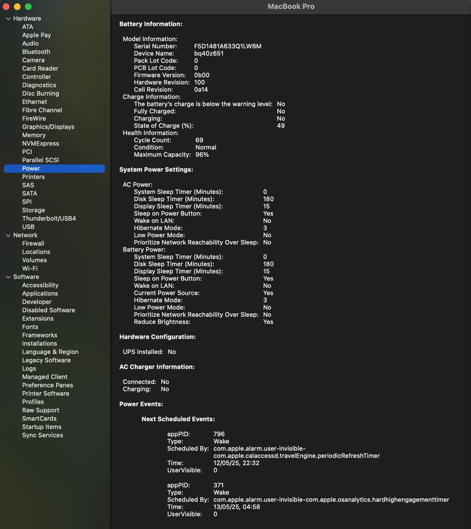Click the serial number F5D1481A633Q1LWBM

coord(228,46)
